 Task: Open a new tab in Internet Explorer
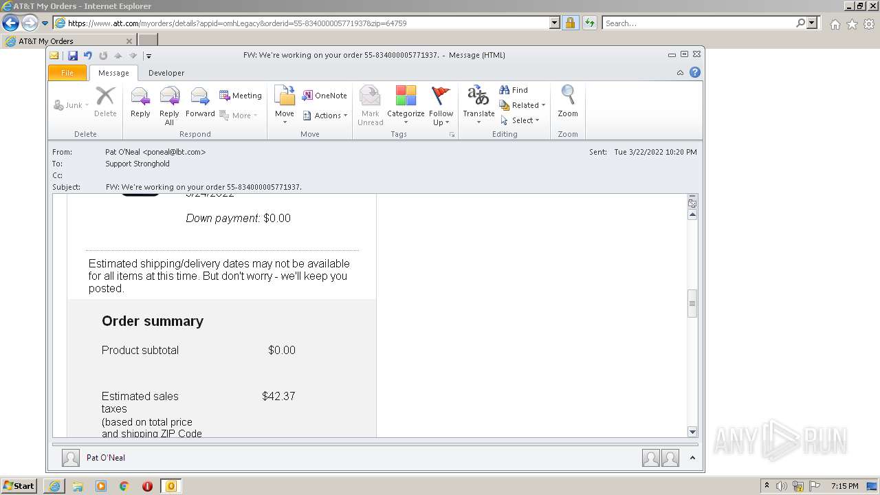point(148,41)
